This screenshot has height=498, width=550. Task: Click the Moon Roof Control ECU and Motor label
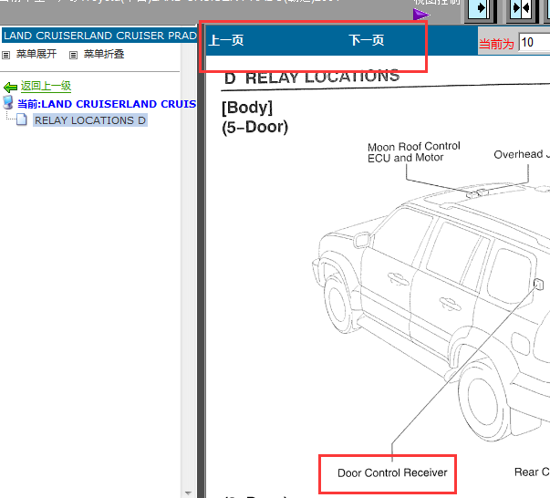pos(414,151)
